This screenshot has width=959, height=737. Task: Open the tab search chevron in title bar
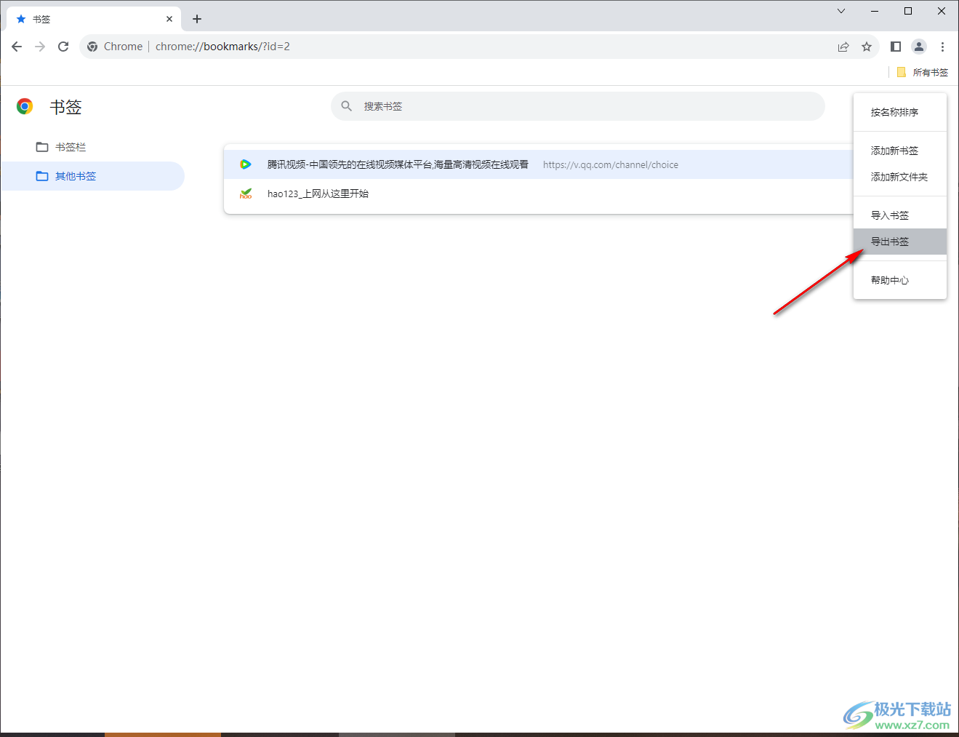pos(841,11)
